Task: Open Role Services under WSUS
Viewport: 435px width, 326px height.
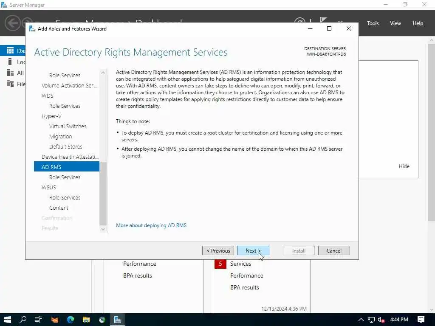Action: (65, 198)
